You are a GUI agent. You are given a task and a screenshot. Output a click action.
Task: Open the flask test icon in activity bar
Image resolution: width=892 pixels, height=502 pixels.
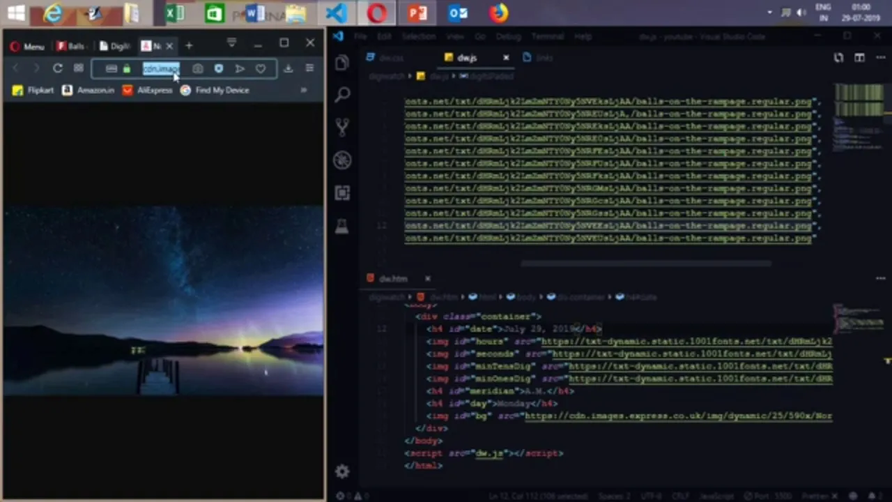341,226
